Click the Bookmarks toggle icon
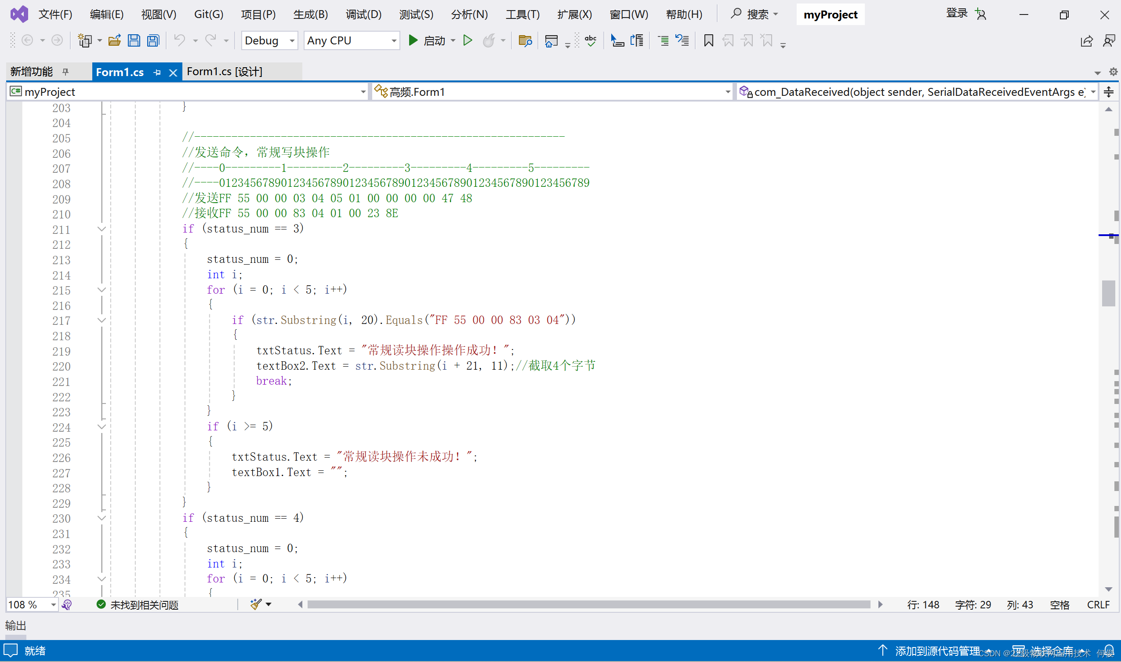Viewport: 1121px width, 662px height. pos(708,41)
